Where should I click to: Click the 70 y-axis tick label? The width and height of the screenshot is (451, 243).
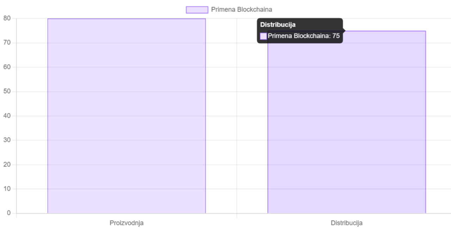(x=7, y=43)
